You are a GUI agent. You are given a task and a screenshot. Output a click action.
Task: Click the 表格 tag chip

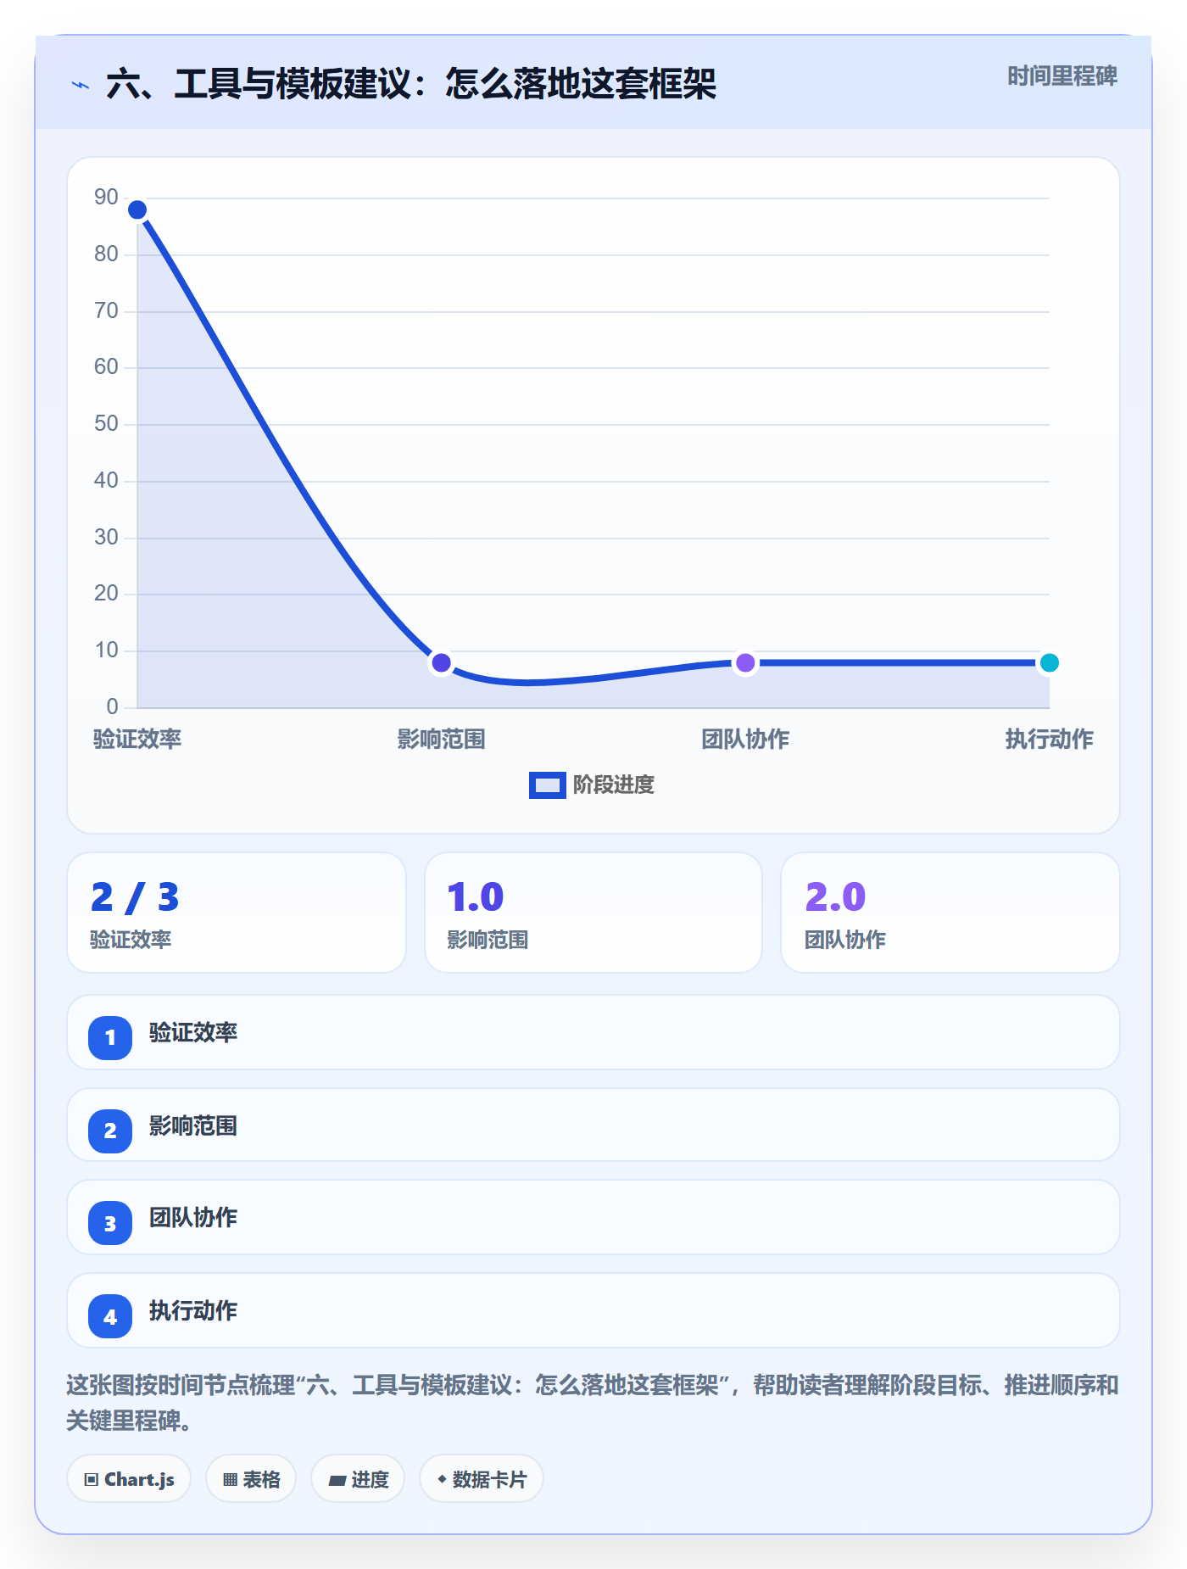coord(251,1479)
